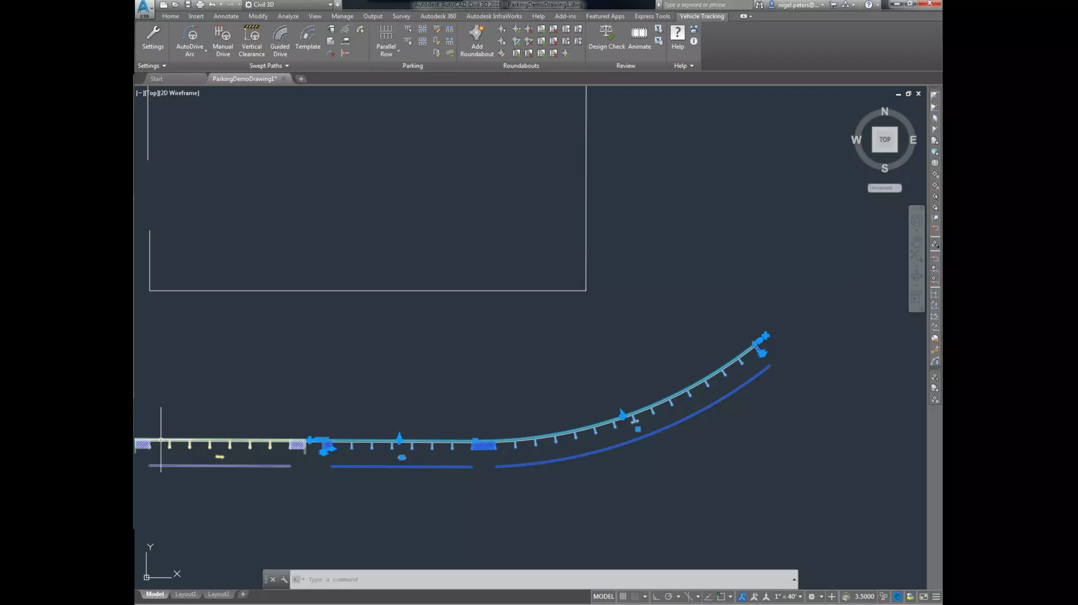Open the Survey ribbon tab

pyautogui.click(x=401, y=16)
